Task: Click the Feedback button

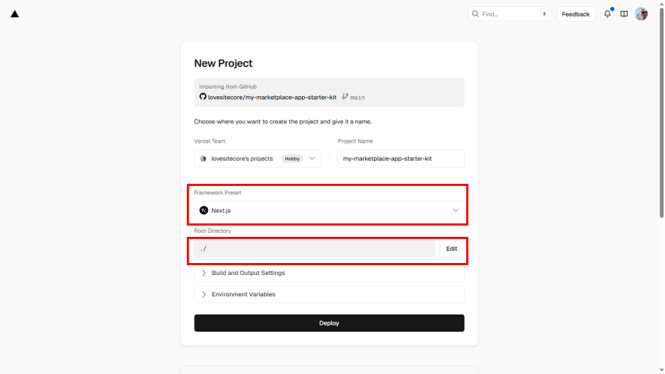Action: pyautogui.click(x=575, y=14)
